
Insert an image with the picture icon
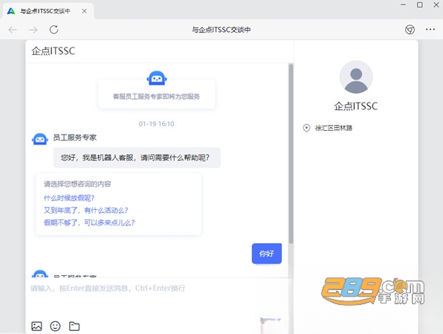(x=36, y=326)
